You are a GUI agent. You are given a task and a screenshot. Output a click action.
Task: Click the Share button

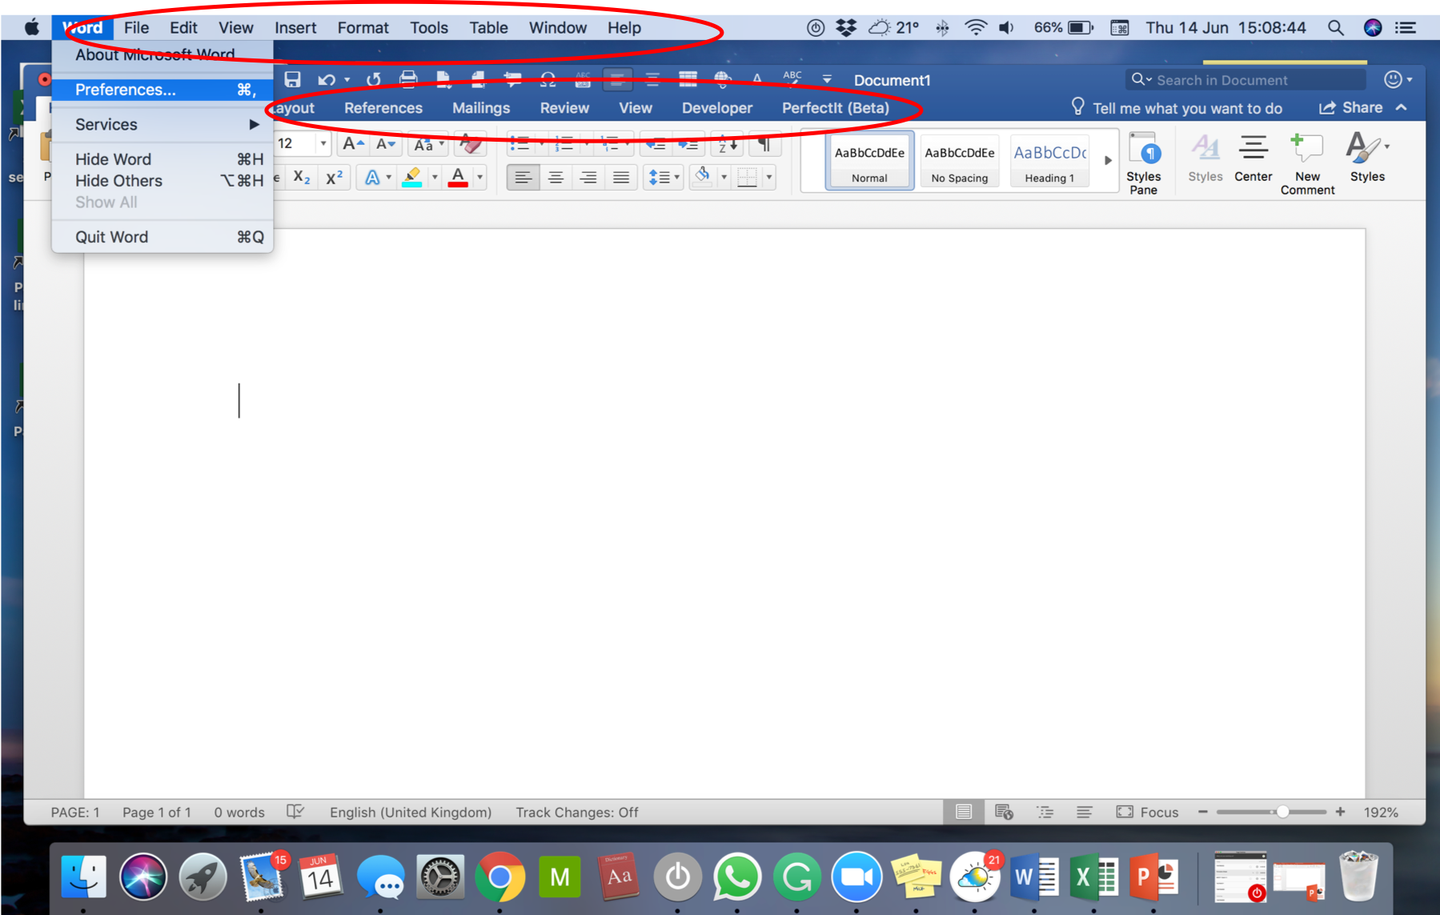1351,108
